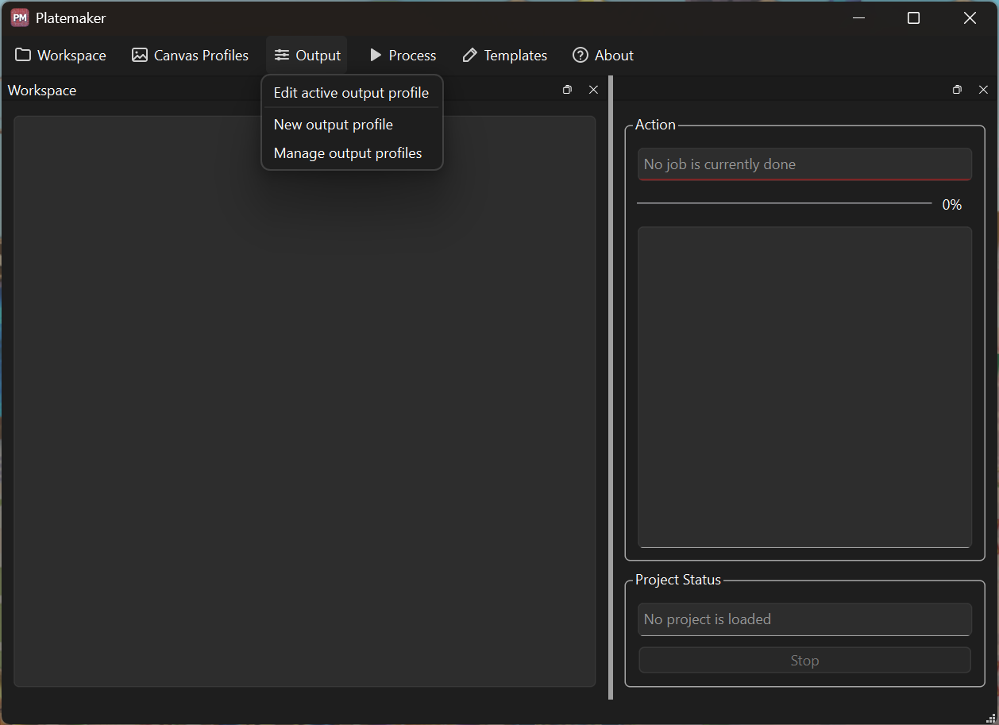Viewport: 999px width, 725px height.
Task: Minimize the Platemaker window
Action: (x=858, y=17)
